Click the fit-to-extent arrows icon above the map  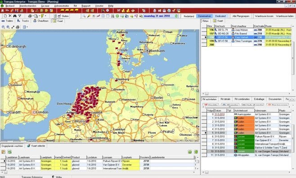(13, 27)
